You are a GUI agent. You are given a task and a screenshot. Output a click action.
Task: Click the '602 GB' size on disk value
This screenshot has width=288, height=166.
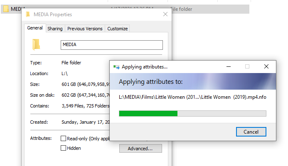(x=86, y=95)
